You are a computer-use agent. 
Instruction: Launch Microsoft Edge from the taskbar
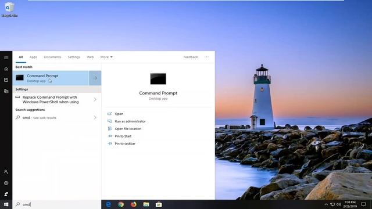tap(109, 204)
